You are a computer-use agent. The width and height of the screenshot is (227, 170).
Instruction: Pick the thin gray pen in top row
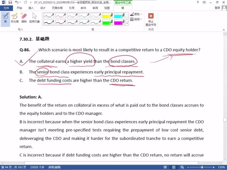coord(96,16)
